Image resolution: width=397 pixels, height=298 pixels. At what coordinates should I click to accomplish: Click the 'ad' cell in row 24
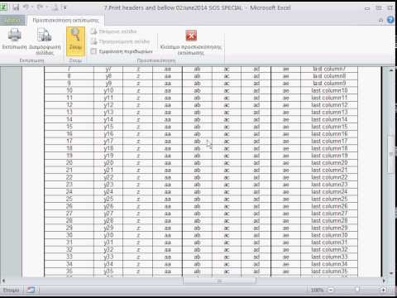coord(256,192)
